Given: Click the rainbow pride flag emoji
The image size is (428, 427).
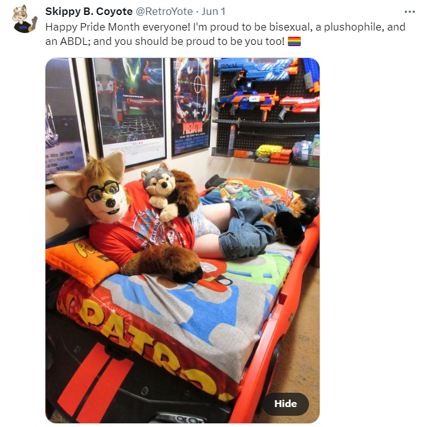Looking at the screenshot, I should pos(294,42).
